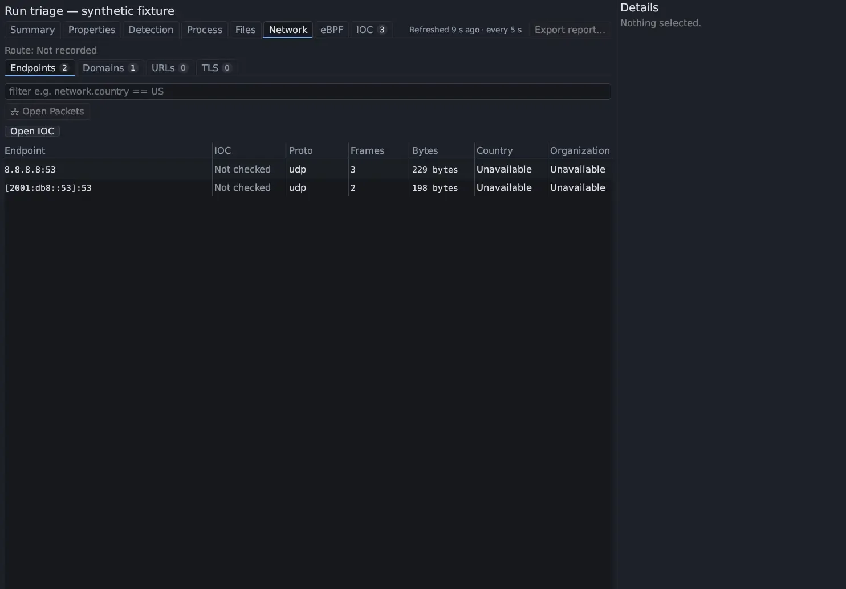The image size is (846, 589).
Task: Focus the network filter input field
Action: [x=308, y=91]
